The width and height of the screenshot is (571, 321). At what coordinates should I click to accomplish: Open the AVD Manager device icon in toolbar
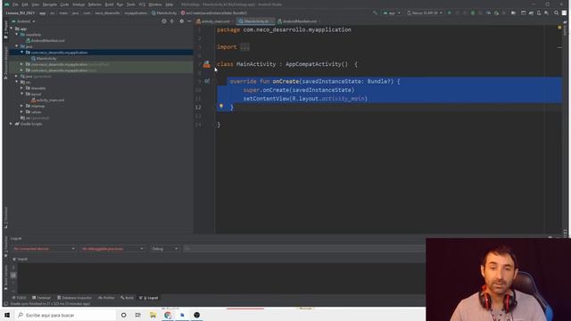(539, 12)
